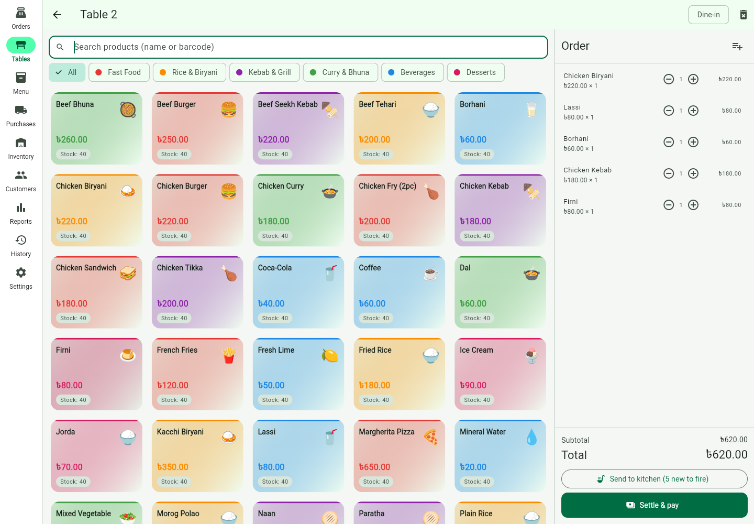The height and width of the screenshot is (524, 754).
Task: Filter products by Curry & Bhuna
Action: click(340, 72)
